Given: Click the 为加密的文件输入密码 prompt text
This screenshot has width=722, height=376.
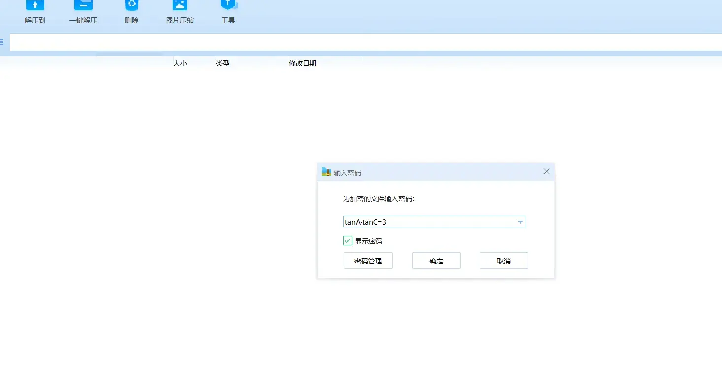Looking at the screenshot, I should pyautogui.click(x=379, y=199).
